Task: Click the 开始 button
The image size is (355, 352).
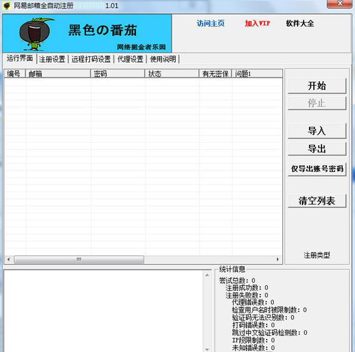Action: point(317,86)
